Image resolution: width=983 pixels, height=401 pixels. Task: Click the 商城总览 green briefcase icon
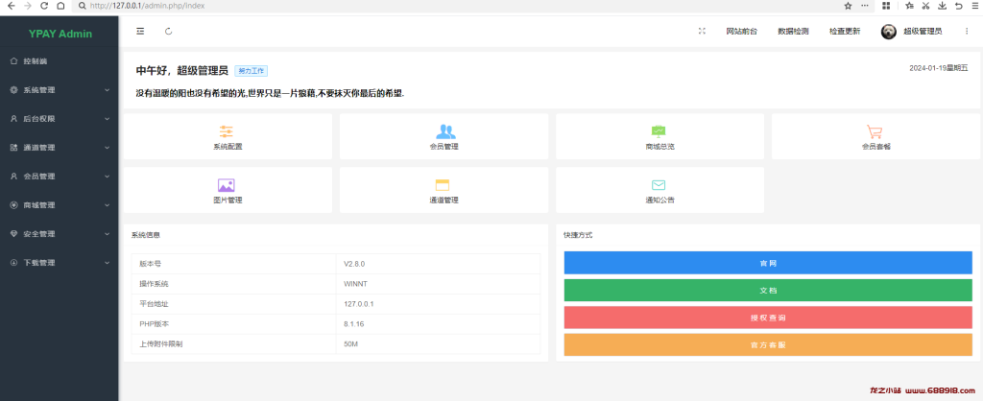click(x=659, y=131)
